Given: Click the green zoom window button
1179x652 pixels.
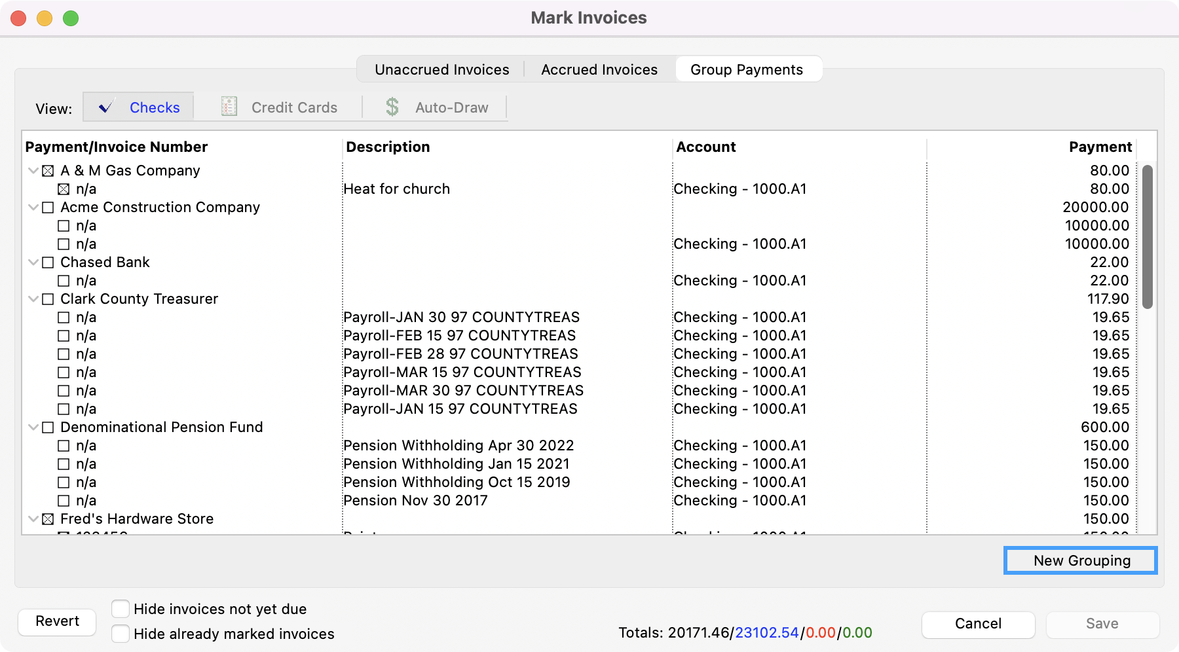Looking at the screenshot, I should tap(71, 18).
